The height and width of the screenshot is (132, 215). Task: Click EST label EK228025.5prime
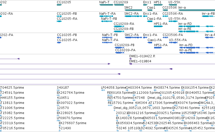71,113
